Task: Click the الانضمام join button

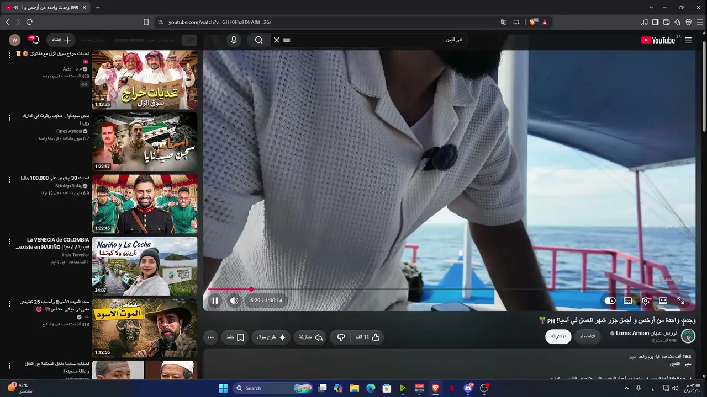Action: 588,336
